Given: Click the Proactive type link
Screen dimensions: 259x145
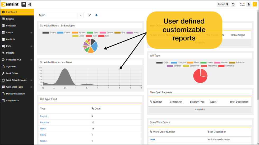Looking at the screenshot, I should click(x=45, y=123).
